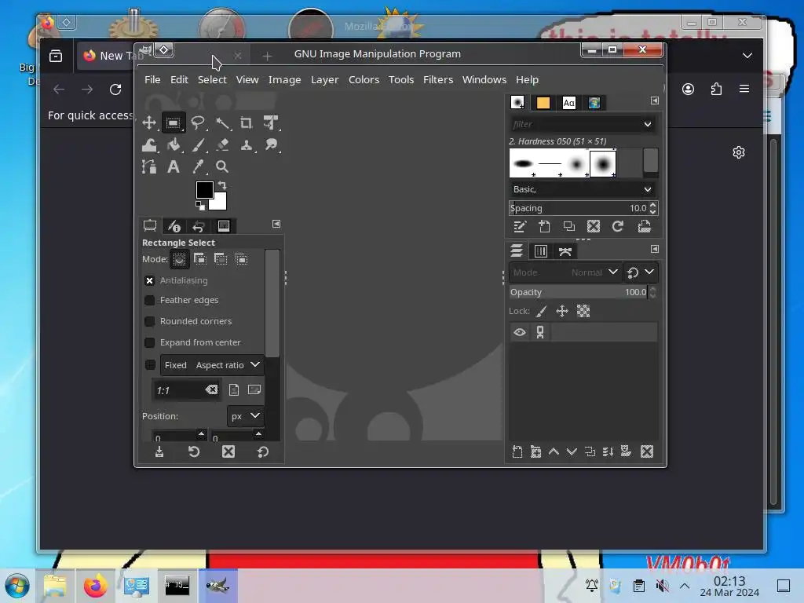
Task: Open the Fixed Aspect ratio dropdown
Action: [212, 365]
